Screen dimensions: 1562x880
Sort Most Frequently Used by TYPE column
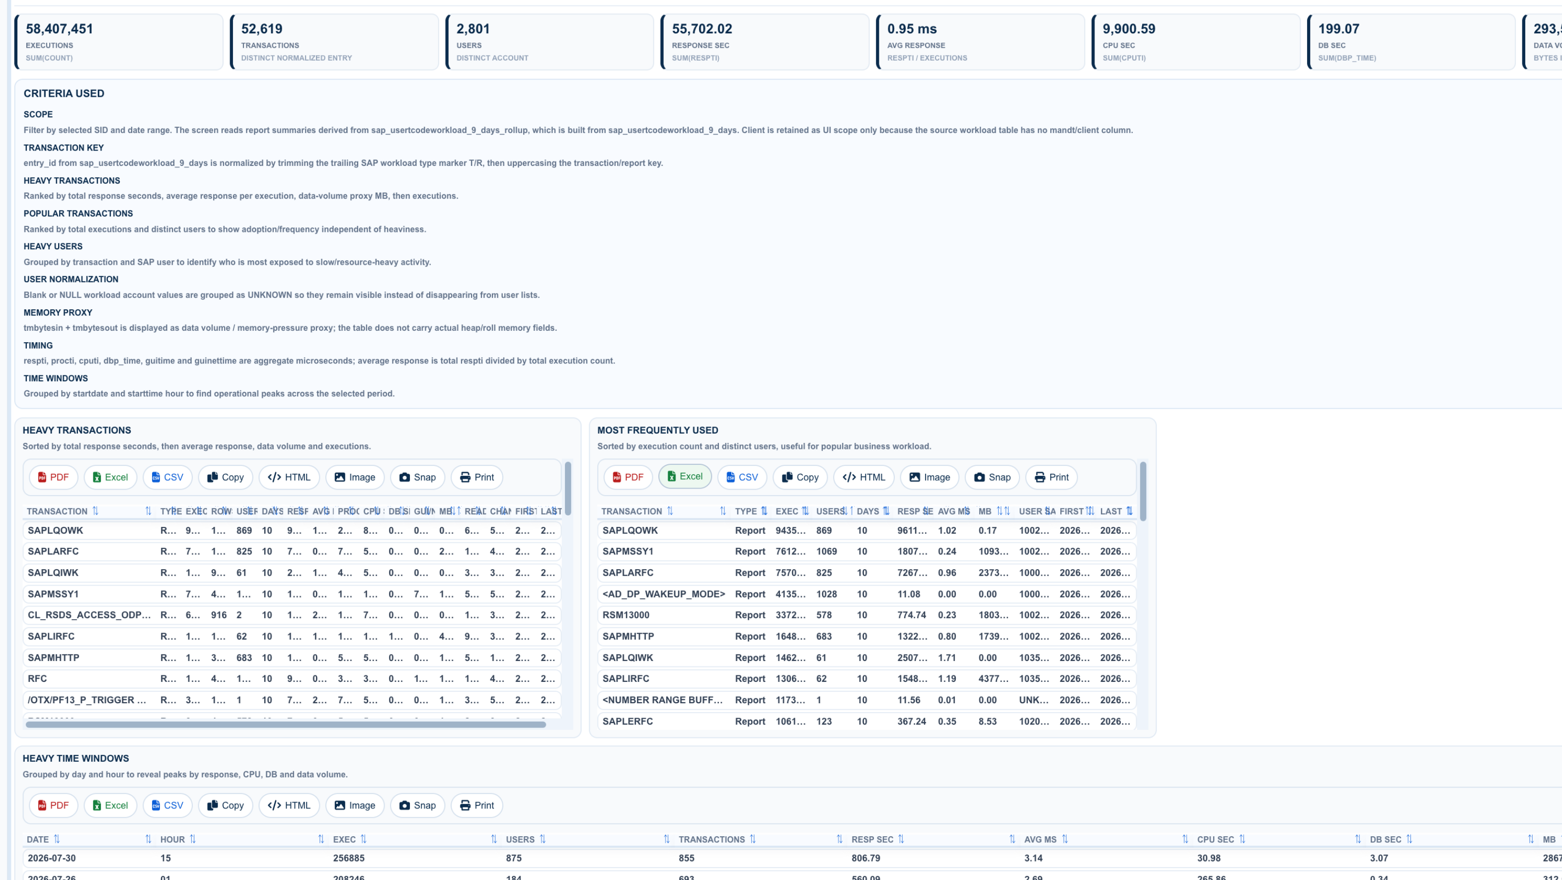[751, 511]
